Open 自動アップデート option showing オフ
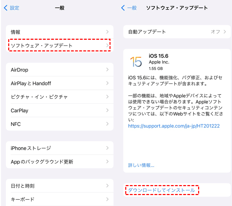Screen dimensions: 232x206 (177, 32)
